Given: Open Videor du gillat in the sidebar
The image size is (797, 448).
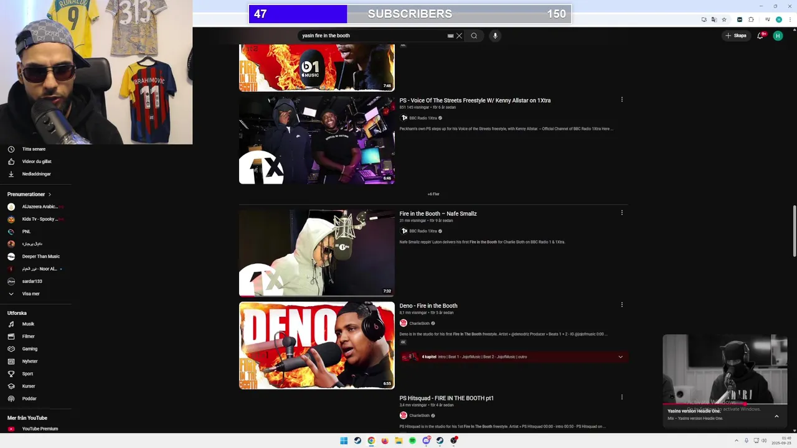Looking at the screenshot, I should pos(35,162).
